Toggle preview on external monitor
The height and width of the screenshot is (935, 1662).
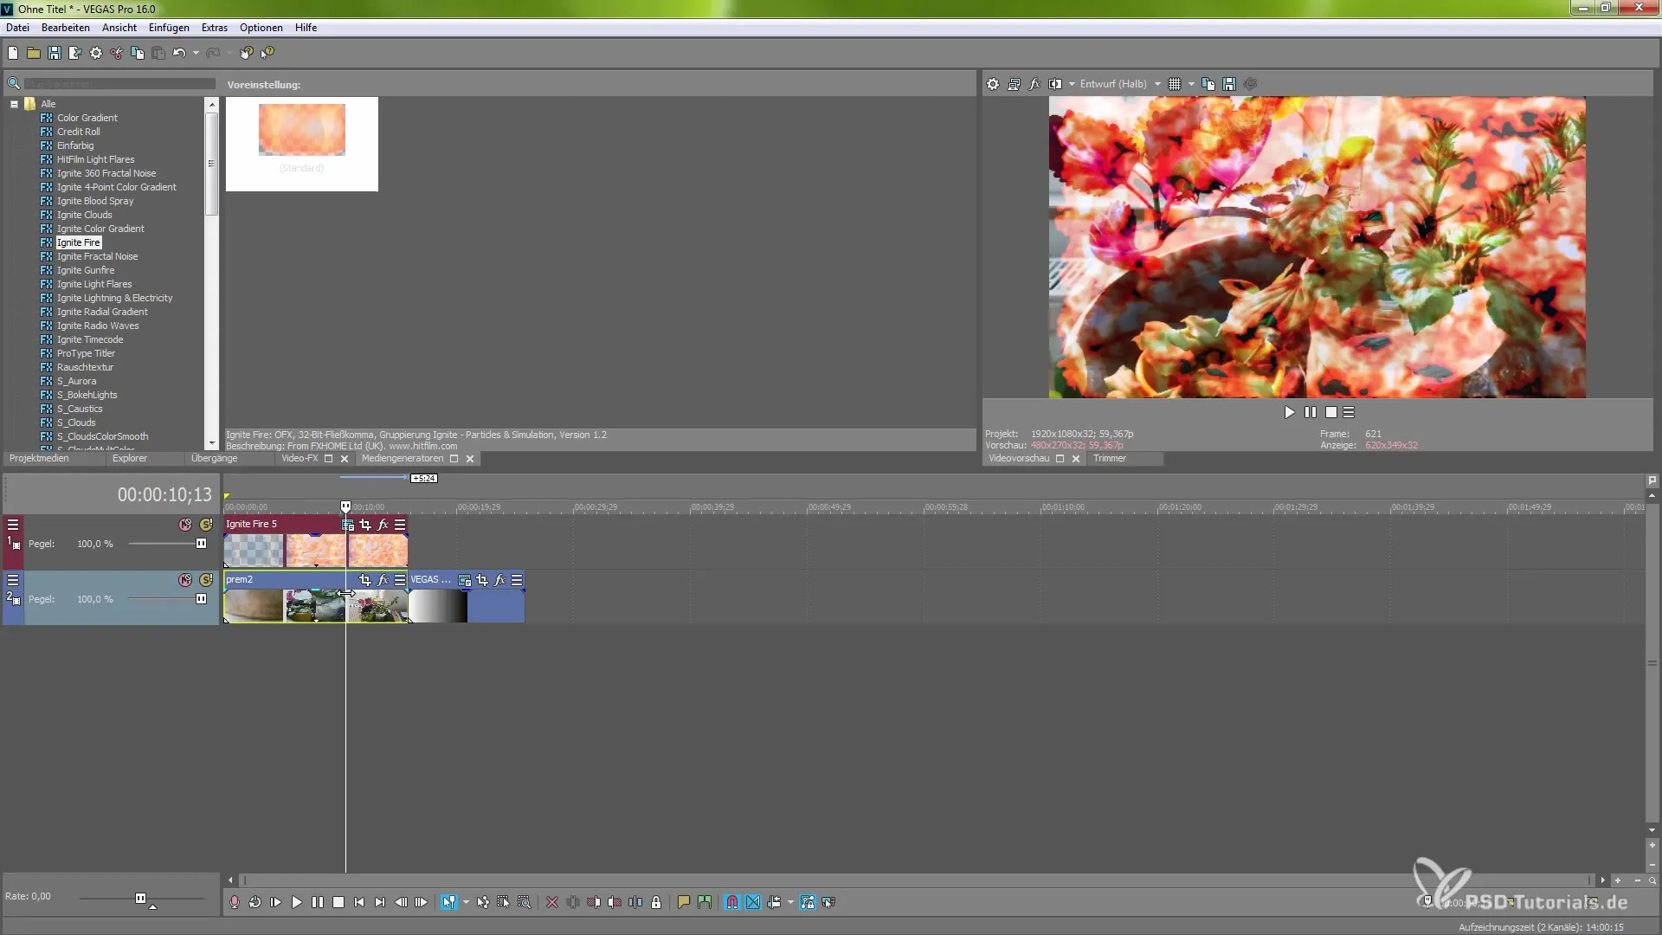coord(1014,84)
